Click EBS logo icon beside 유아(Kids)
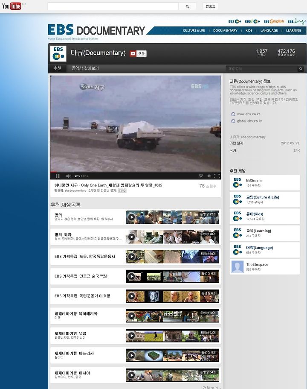 click(x=237, y=216)
